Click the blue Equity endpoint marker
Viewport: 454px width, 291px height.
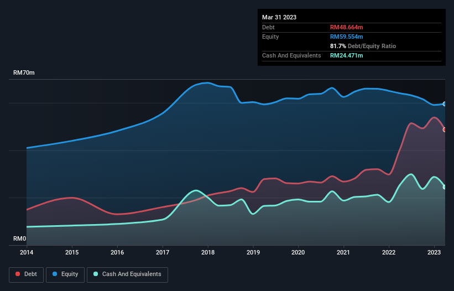(x=445, y=104)
